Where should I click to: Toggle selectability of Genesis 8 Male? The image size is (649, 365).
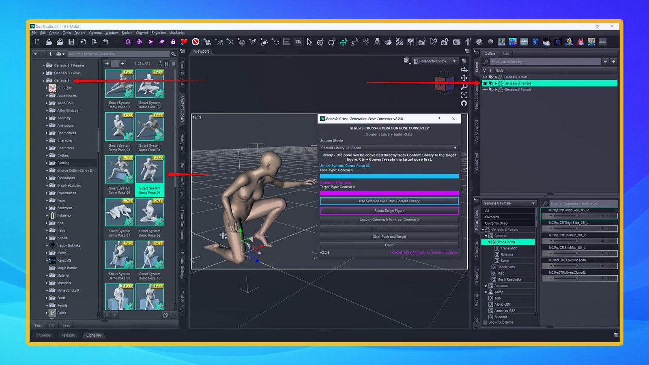click(491, 77)
